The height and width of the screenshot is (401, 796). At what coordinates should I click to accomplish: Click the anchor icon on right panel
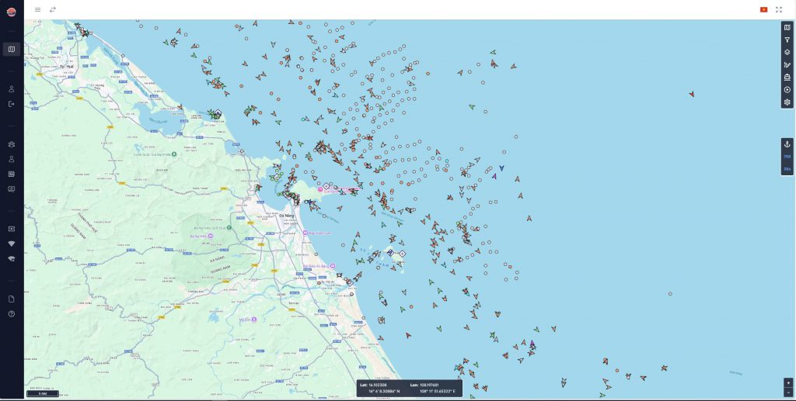coord(787,145)
